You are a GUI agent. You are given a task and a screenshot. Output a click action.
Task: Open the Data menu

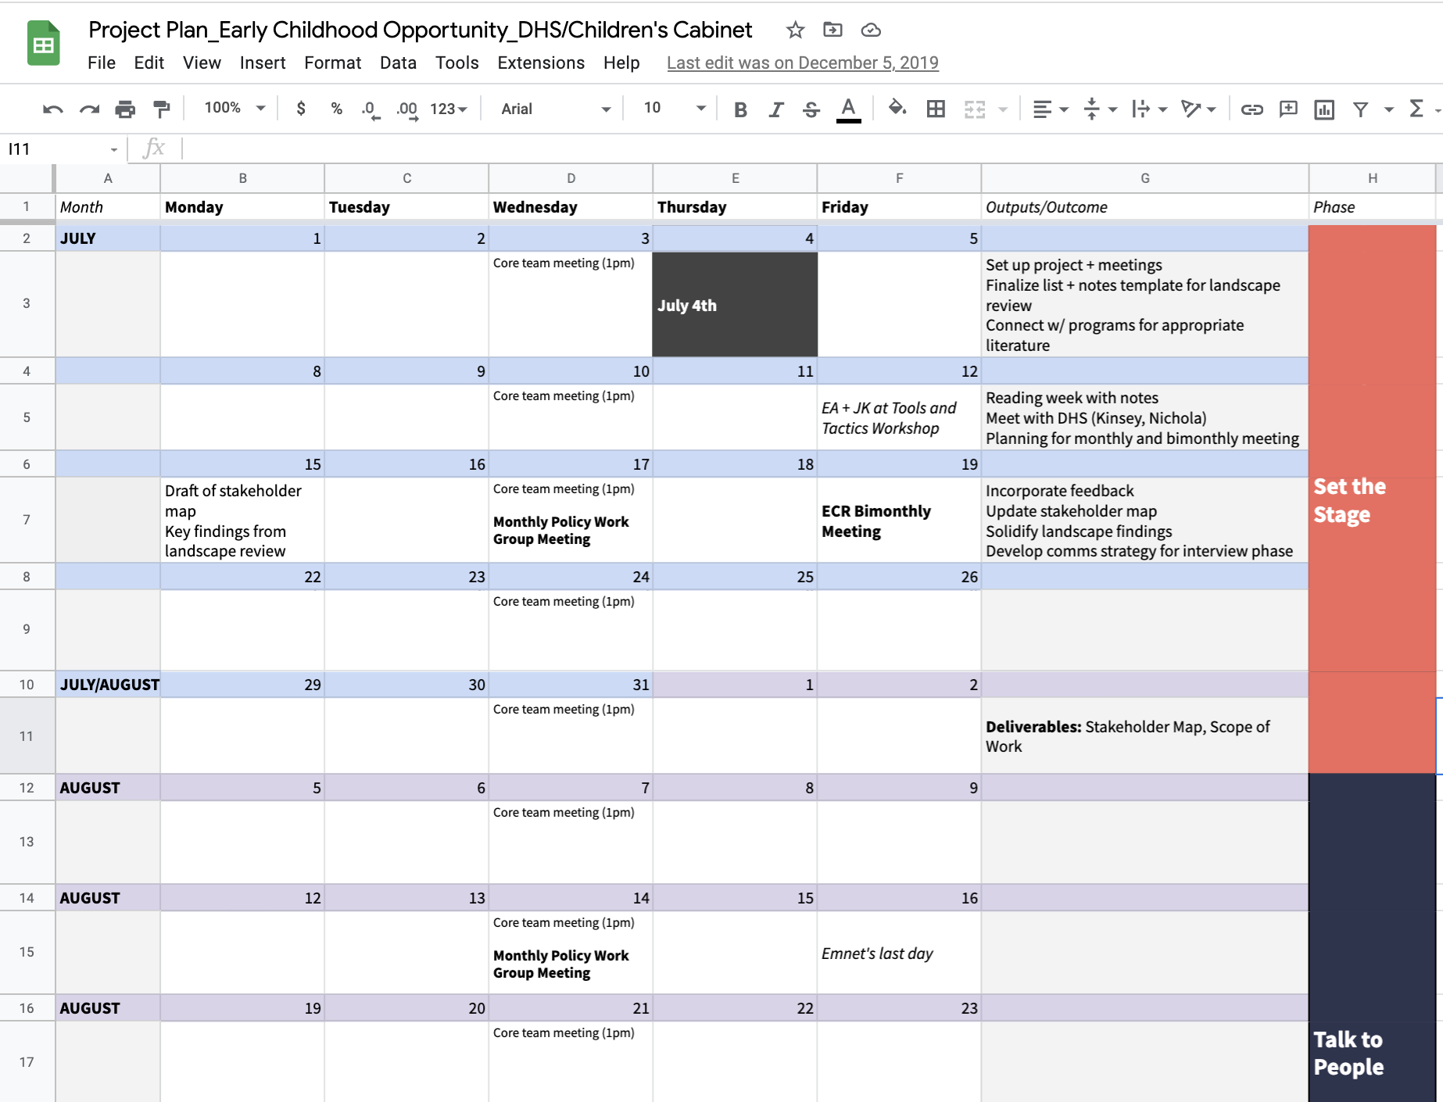pyautogui.click(x=398, y=63)
